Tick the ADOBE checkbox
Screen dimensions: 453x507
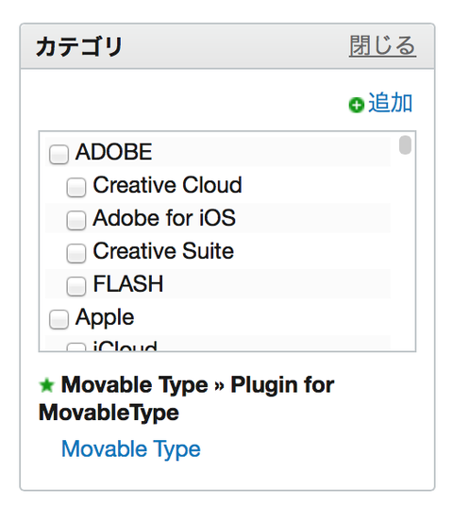click(x=59, y=154)
